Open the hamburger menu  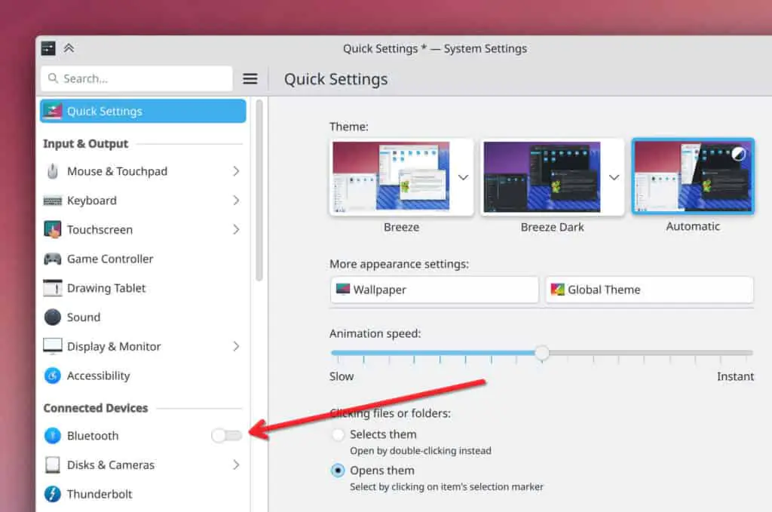click(250, 78)
